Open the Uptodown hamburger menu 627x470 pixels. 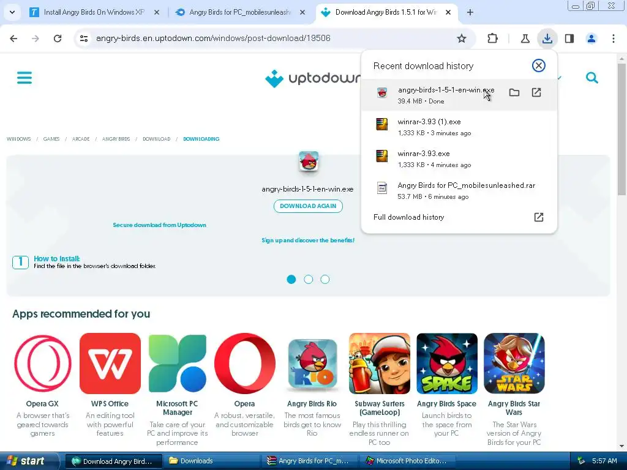(x=24, y=78)
